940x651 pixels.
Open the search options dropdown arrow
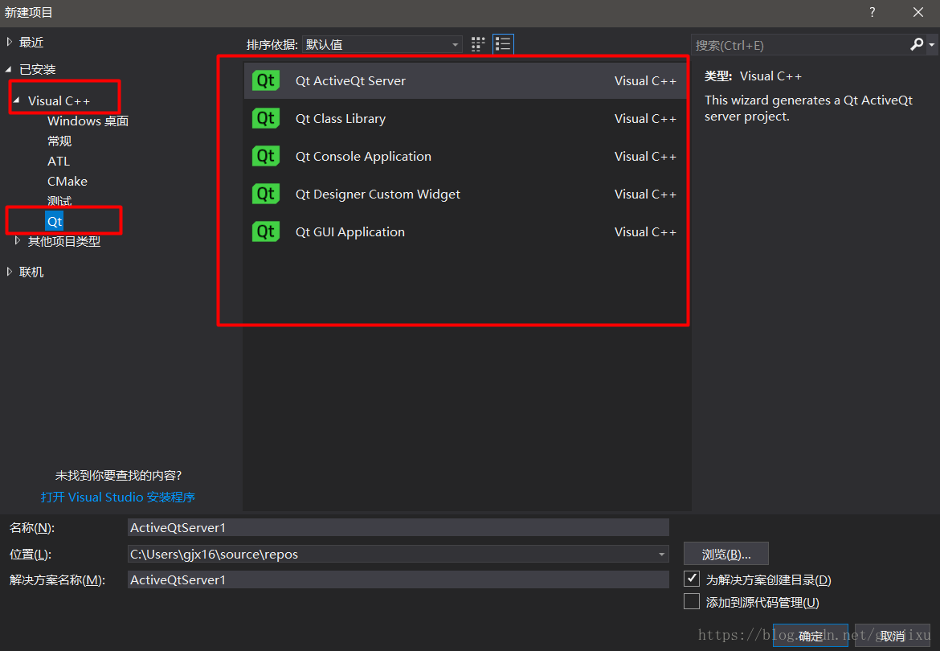[x=932, y=45]
